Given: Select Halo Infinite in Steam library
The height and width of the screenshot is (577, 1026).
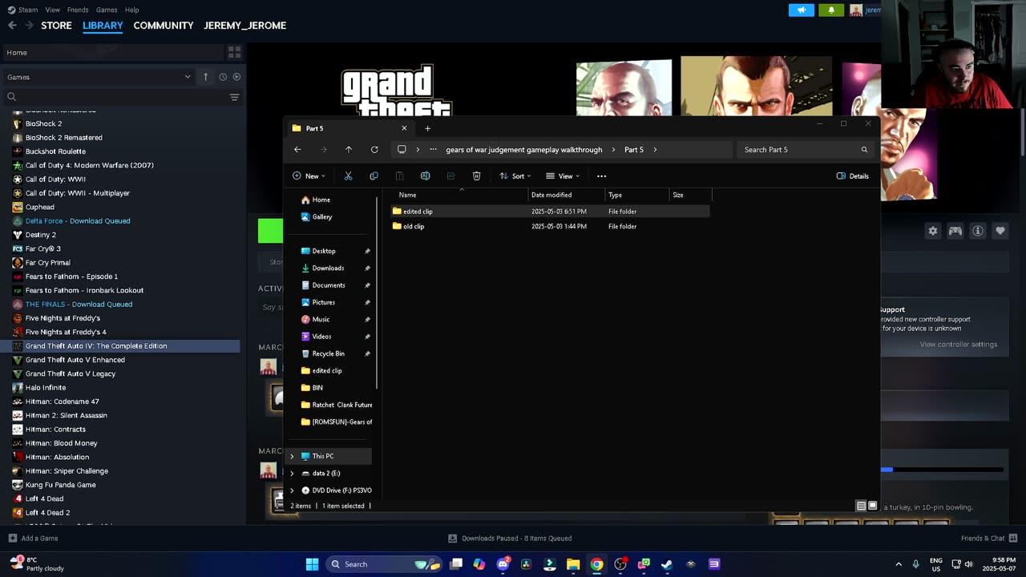Looking at the screenshot, I should click(46, 388).
